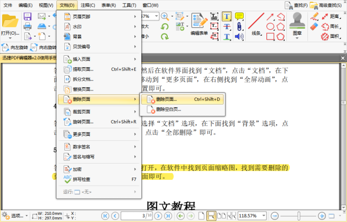
Task: Select the highlighted text tool T icon
Action: [227, 17]
